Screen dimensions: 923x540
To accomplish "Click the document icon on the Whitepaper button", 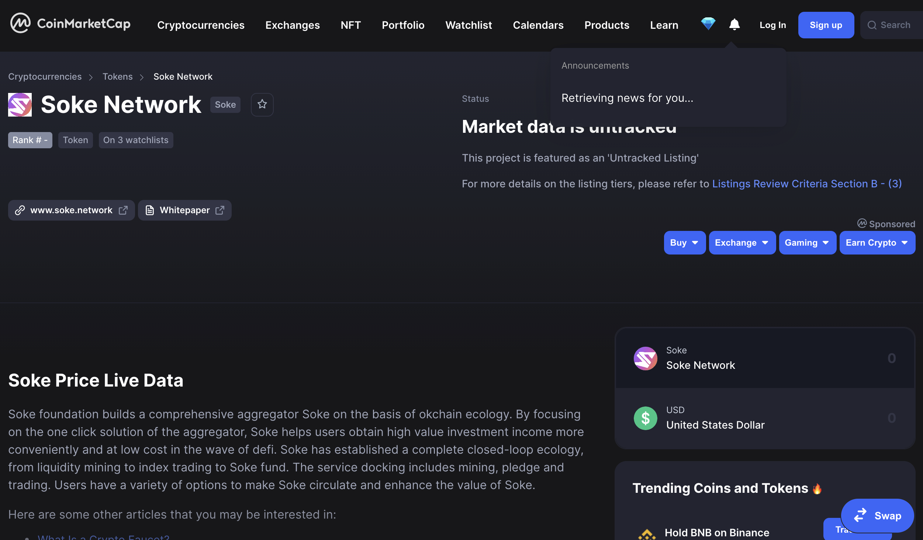I will pyautogui.click(x=149, y=210).
